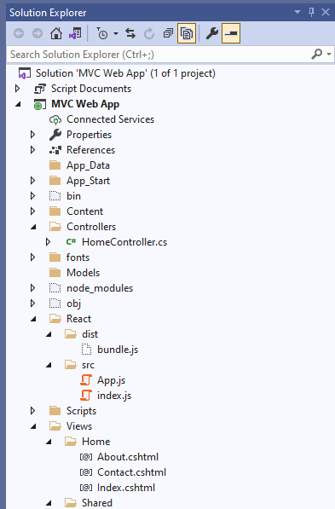Viewport: 335px width, 509px height.
Task: Switch views using the solutions and folders icon
Action: [75, 33]
